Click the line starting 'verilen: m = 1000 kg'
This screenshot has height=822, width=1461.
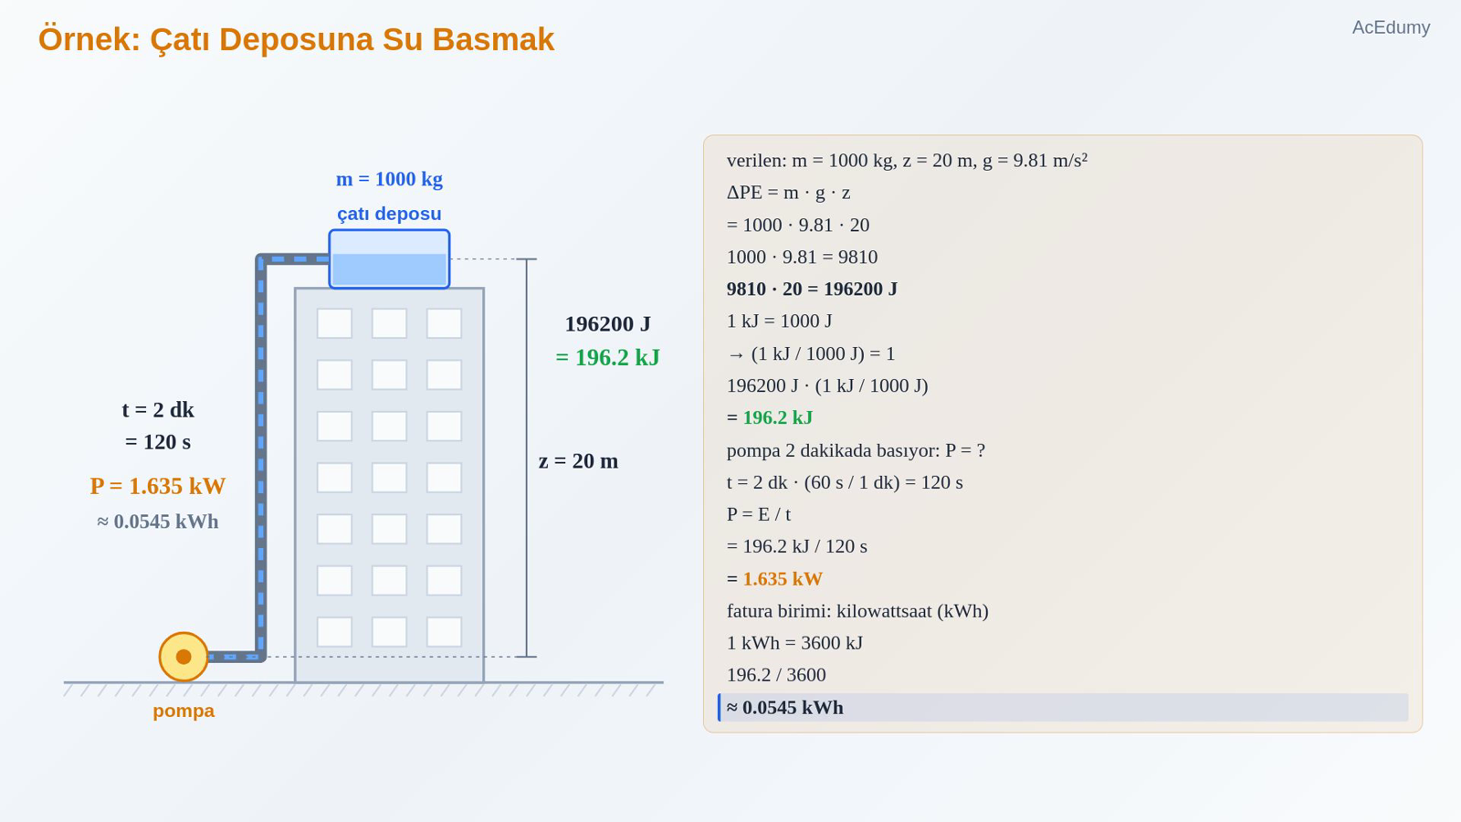coord(907,161)
